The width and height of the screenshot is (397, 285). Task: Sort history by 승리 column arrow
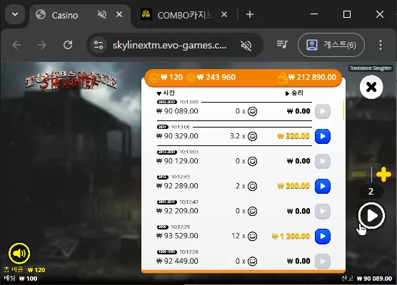point(287,93)
